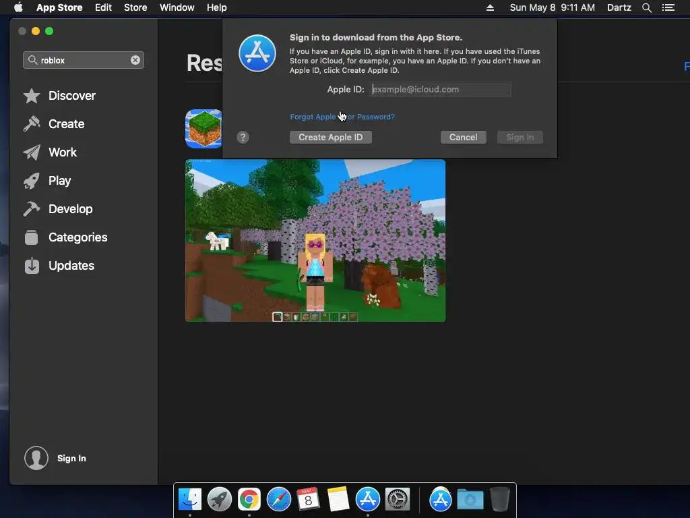Click the Sign In dialog button
The width and height of the screenshot is (690, 518).
[520, 138]
